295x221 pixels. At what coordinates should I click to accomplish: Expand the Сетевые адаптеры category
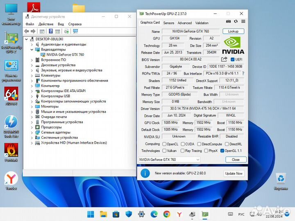tap(32, 133)
